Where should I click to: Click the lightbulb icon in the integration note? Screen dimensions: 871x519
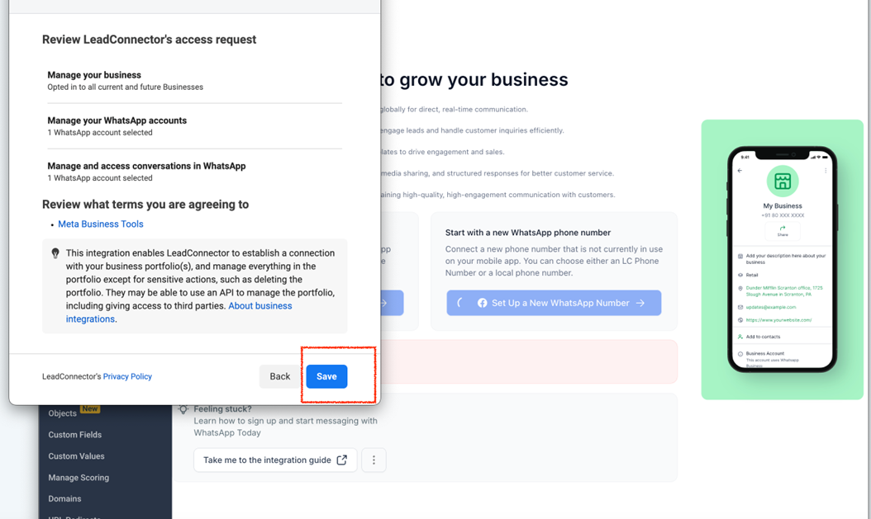pos(55,253)
